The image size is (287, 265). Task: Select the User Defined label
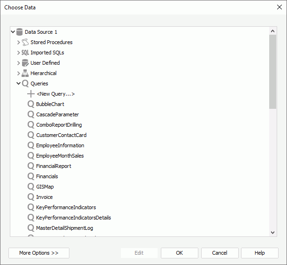pyautogui.click(x=45, y=63)
